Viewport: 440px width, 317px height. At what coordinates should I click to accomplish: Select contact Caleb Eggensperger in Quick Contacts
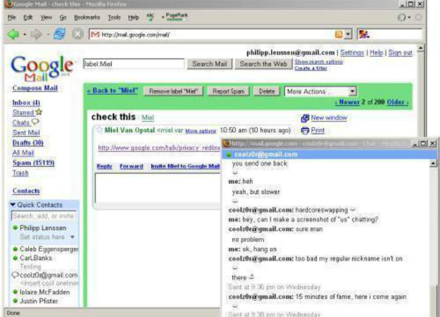click(x=48, y=250)
